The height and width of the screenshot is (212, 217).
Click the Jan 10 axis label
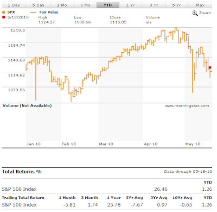[34, 144]
